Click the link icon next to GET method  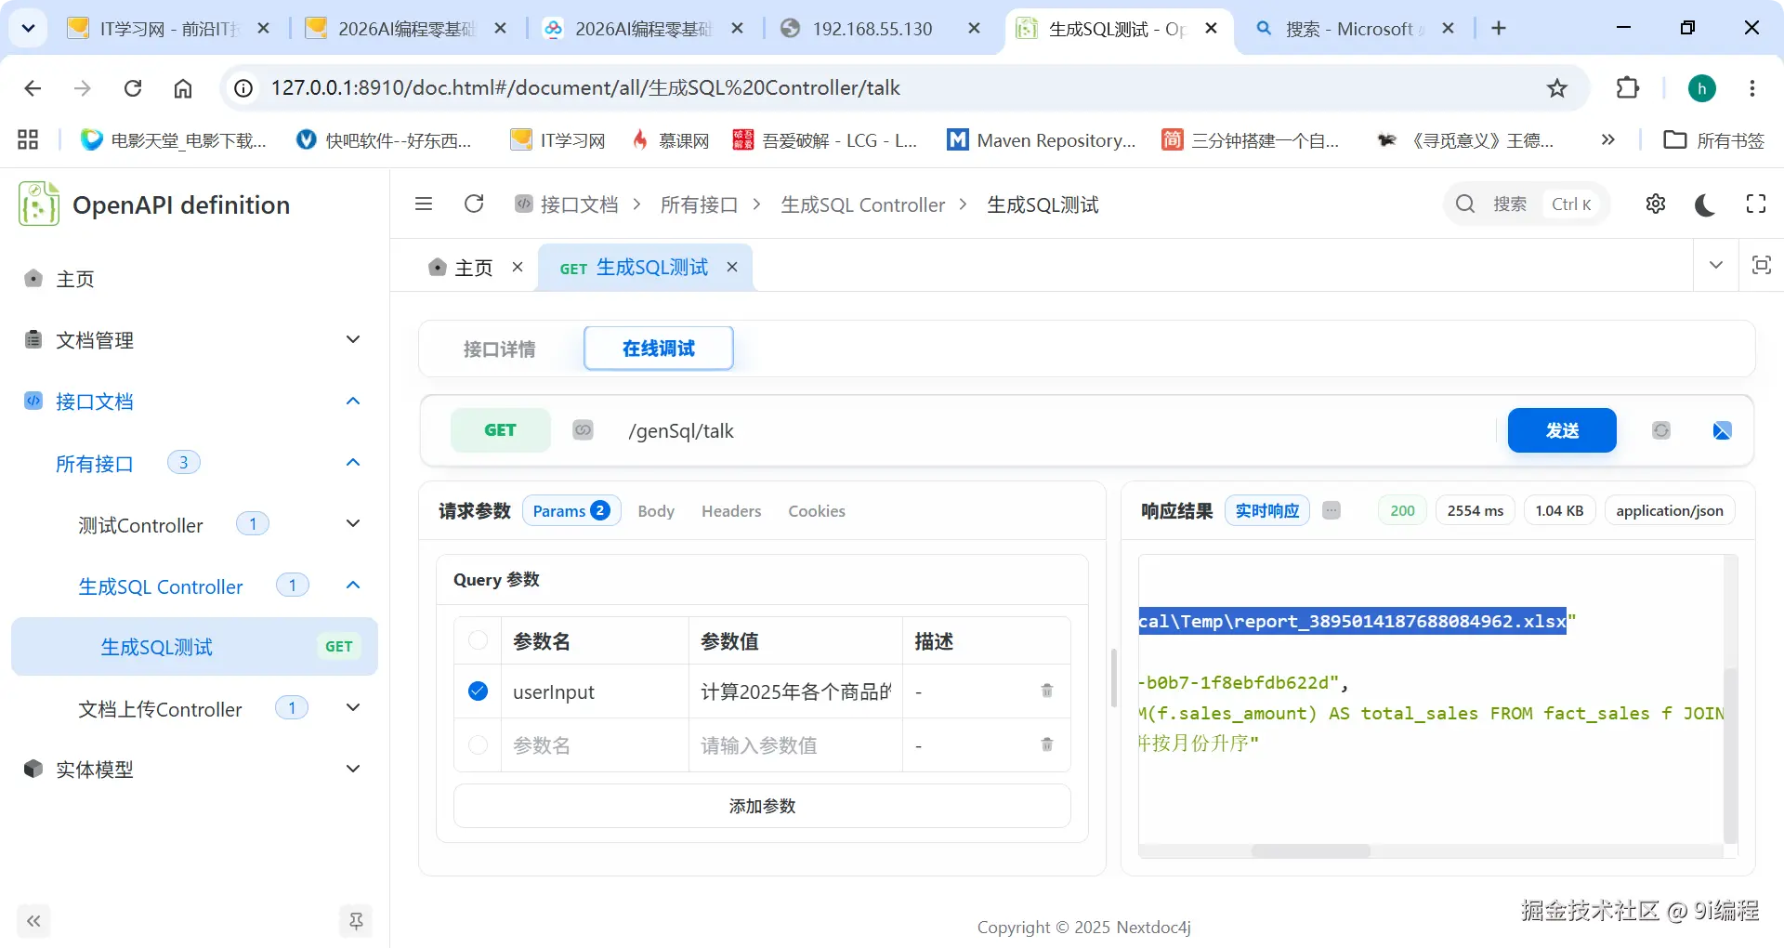click(583, 429)
